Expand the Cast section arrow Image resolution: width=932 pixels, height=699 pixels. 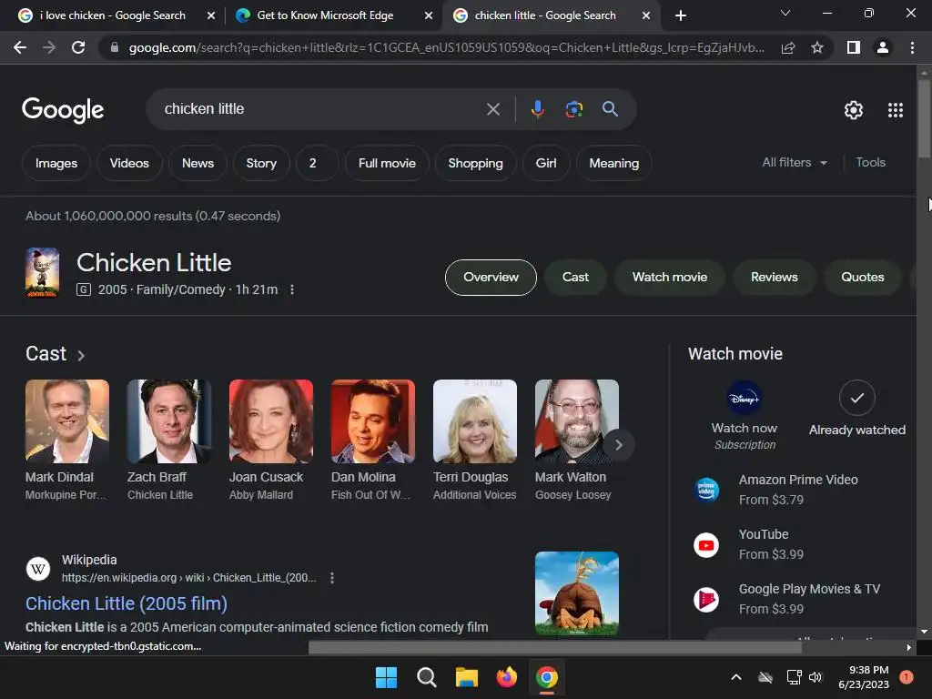(x=81, y=356)
